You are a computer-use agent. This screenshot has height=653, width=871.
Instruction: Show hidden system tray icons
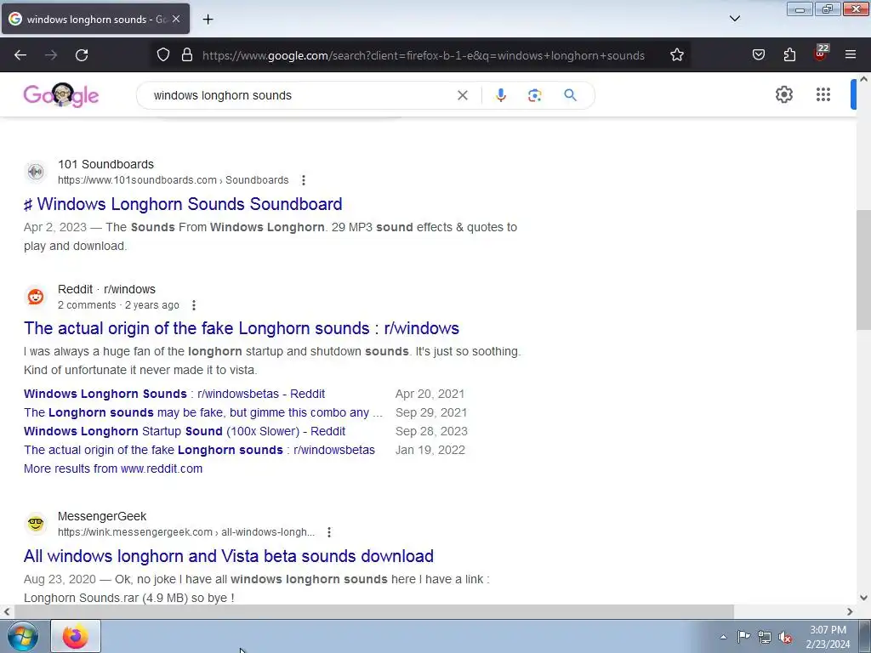[723, 637]
